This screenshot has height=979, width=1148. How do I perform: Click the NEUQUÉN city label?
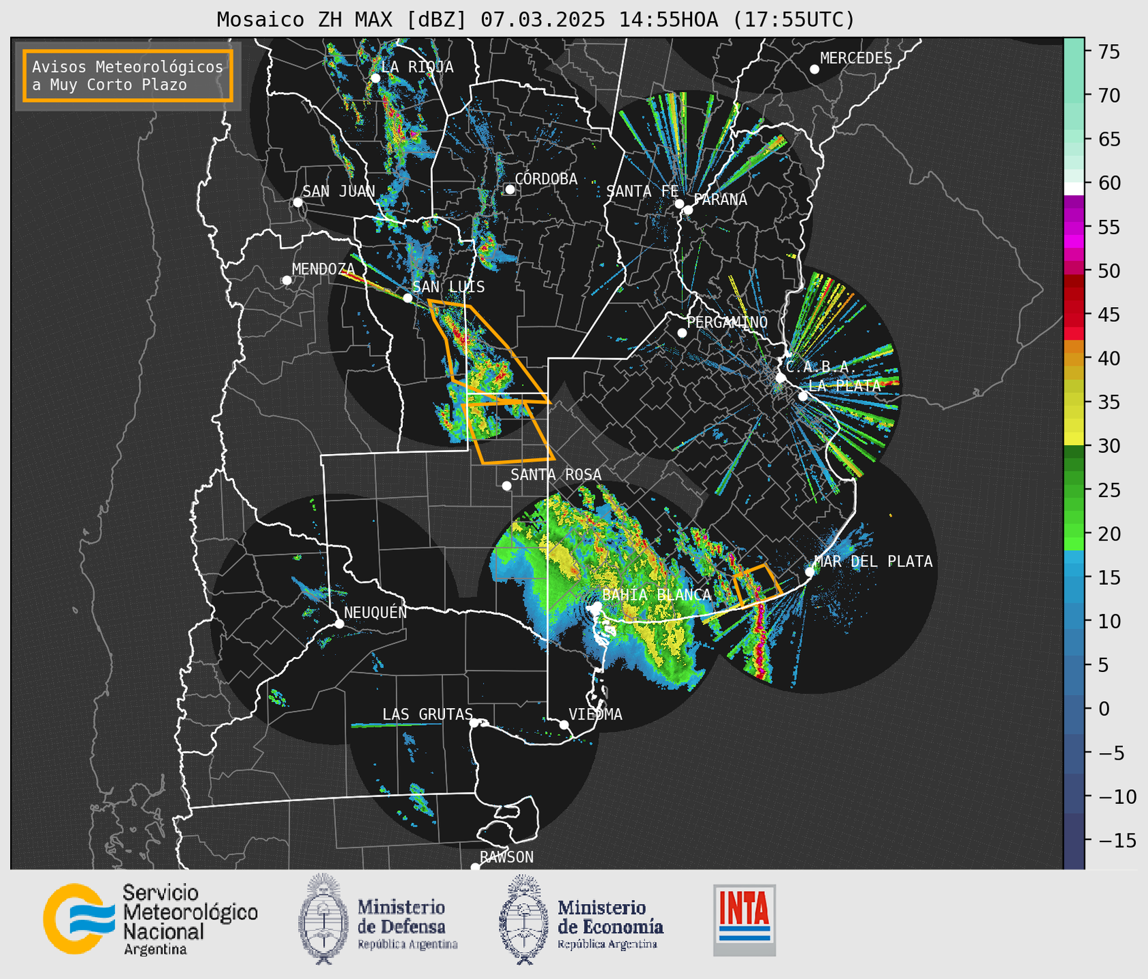point(376,612)
